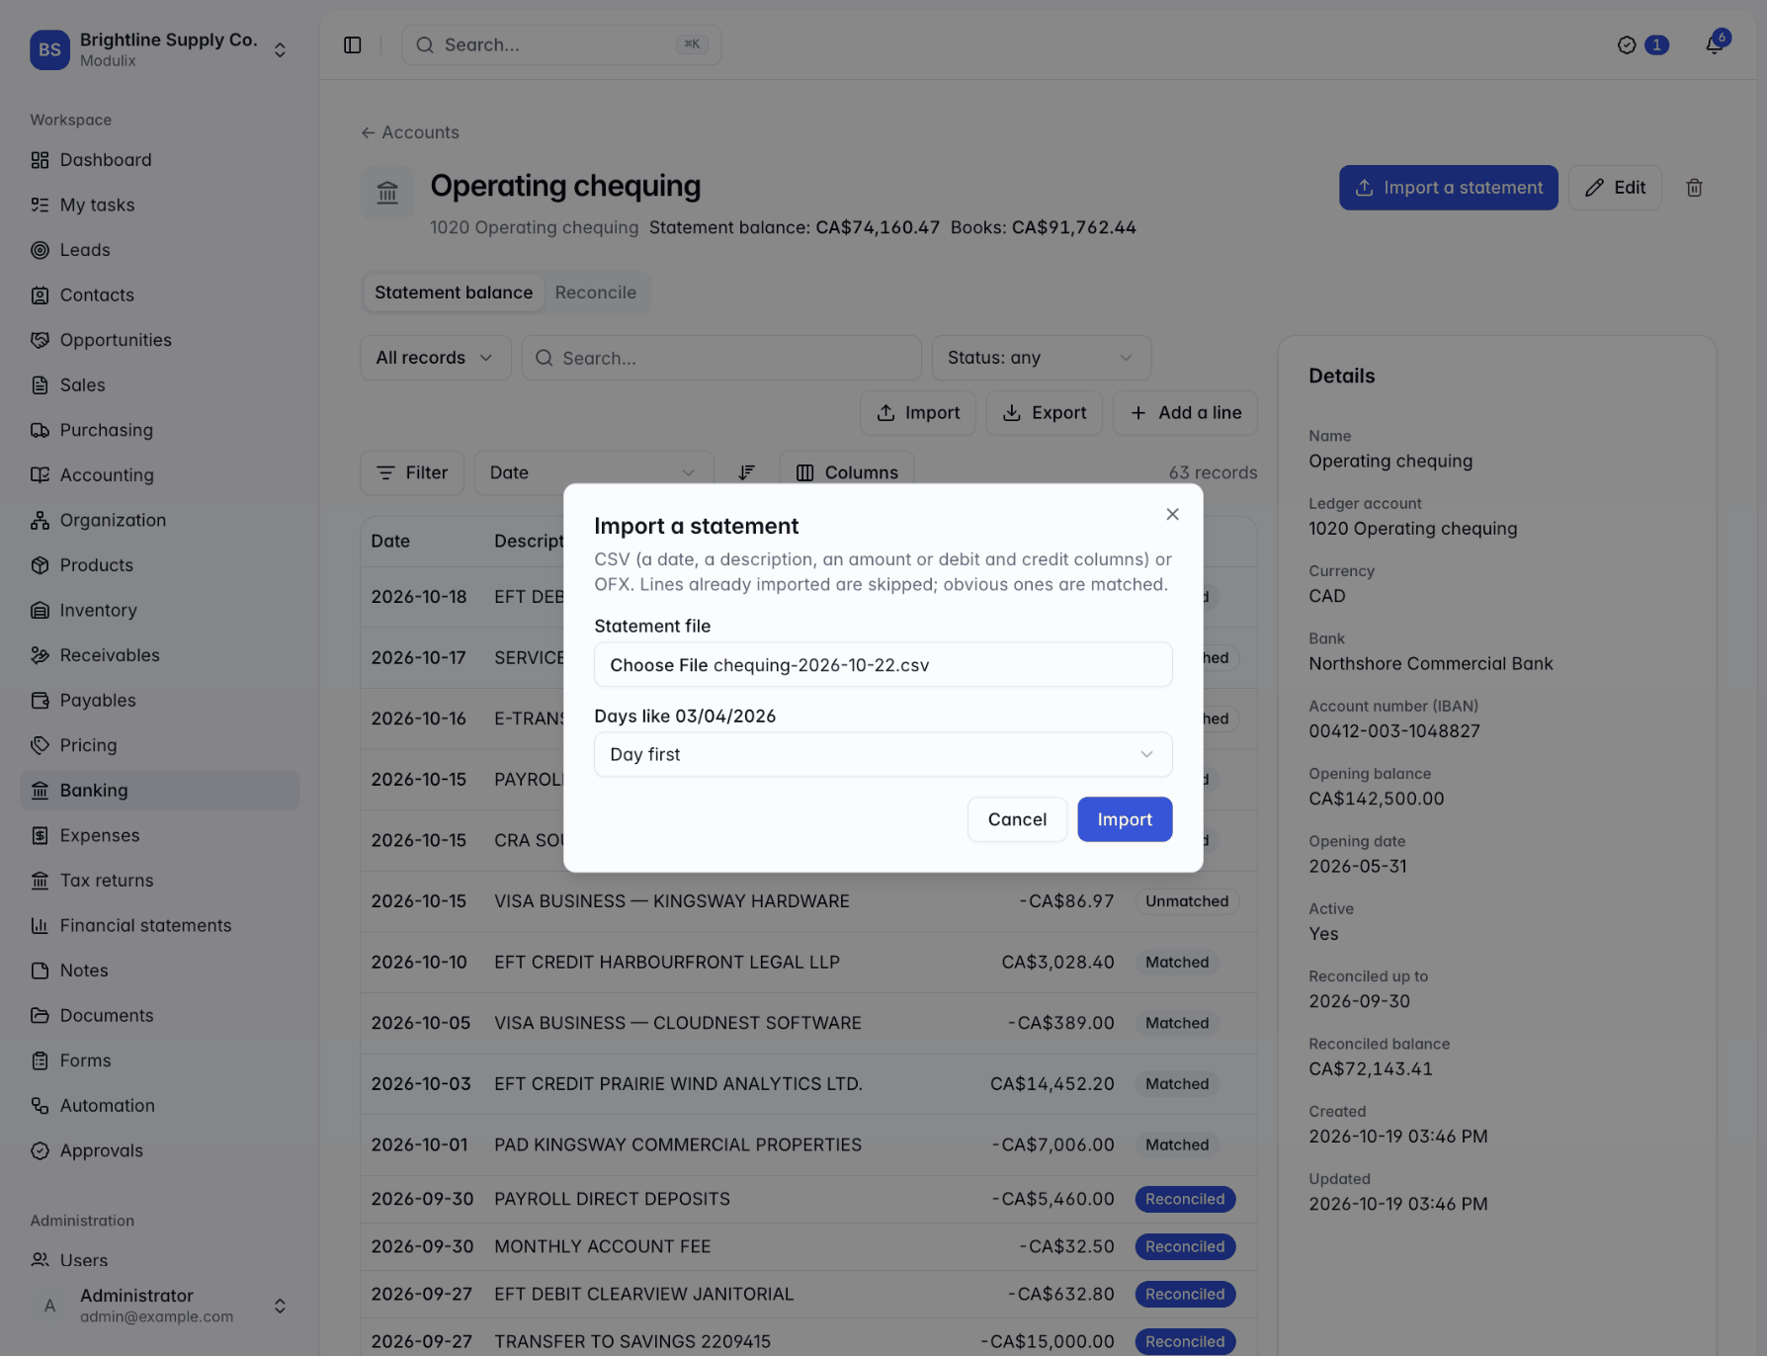Click the records search field

click(721, 358)
